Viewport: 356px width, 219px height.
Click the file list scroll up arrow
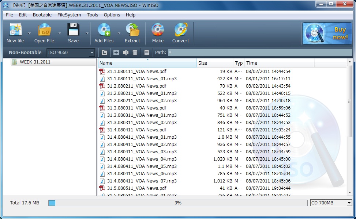pos(350,62)
